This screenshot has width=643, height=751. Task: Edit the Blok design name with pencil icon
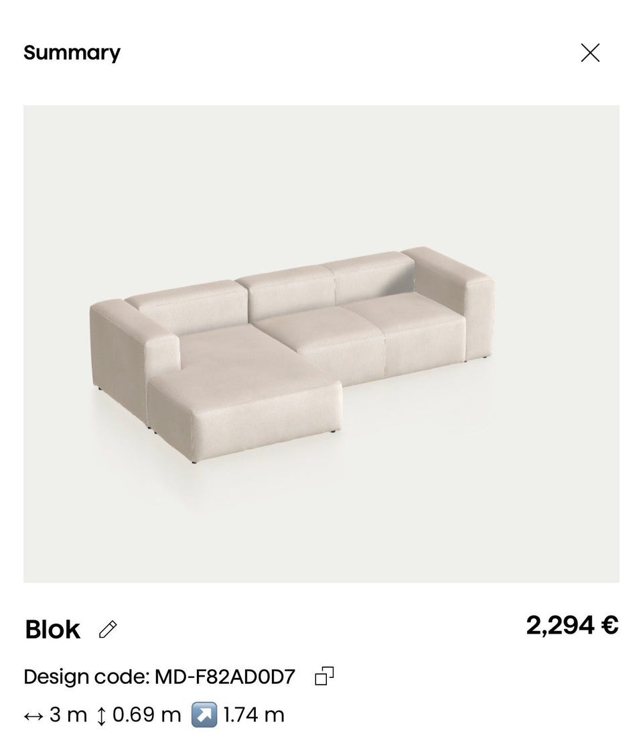108,630
